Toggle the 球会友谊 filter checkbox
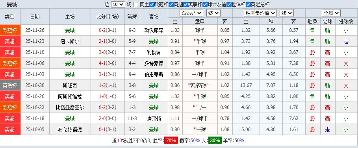Image resolution: width=358 pixels, height=148 pixels. (205, 4)
